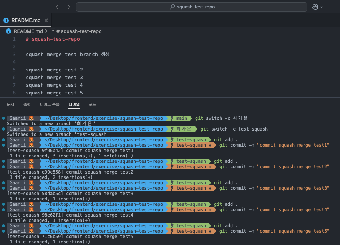This screenshot has height=245, width=340.
Task: Click the commit command for test2
Action: 274,167
